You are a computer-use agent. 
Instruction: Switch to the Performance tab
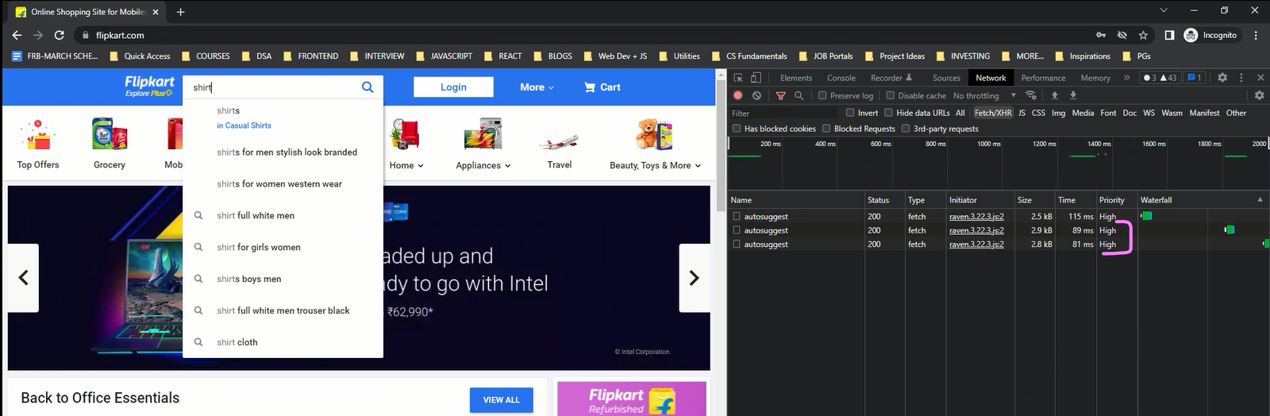click(x=1043, y=78)
